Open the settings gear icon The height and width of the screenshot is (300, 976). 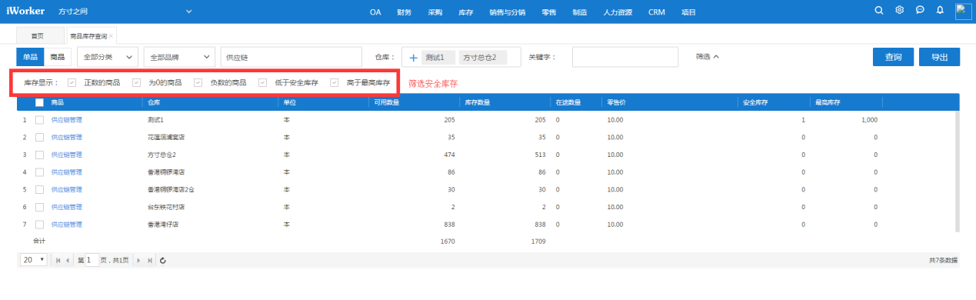pos(899,11)
